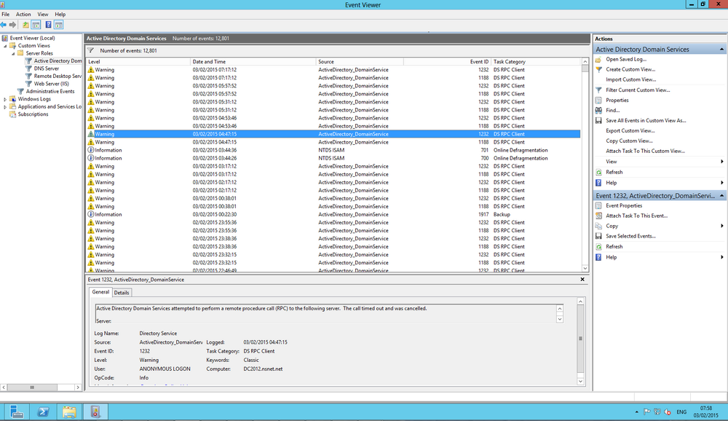Toggle the Show/Hide Console Tree toolbar icon
The height and width of the screenshot is (421, 728).
[36, 25]
